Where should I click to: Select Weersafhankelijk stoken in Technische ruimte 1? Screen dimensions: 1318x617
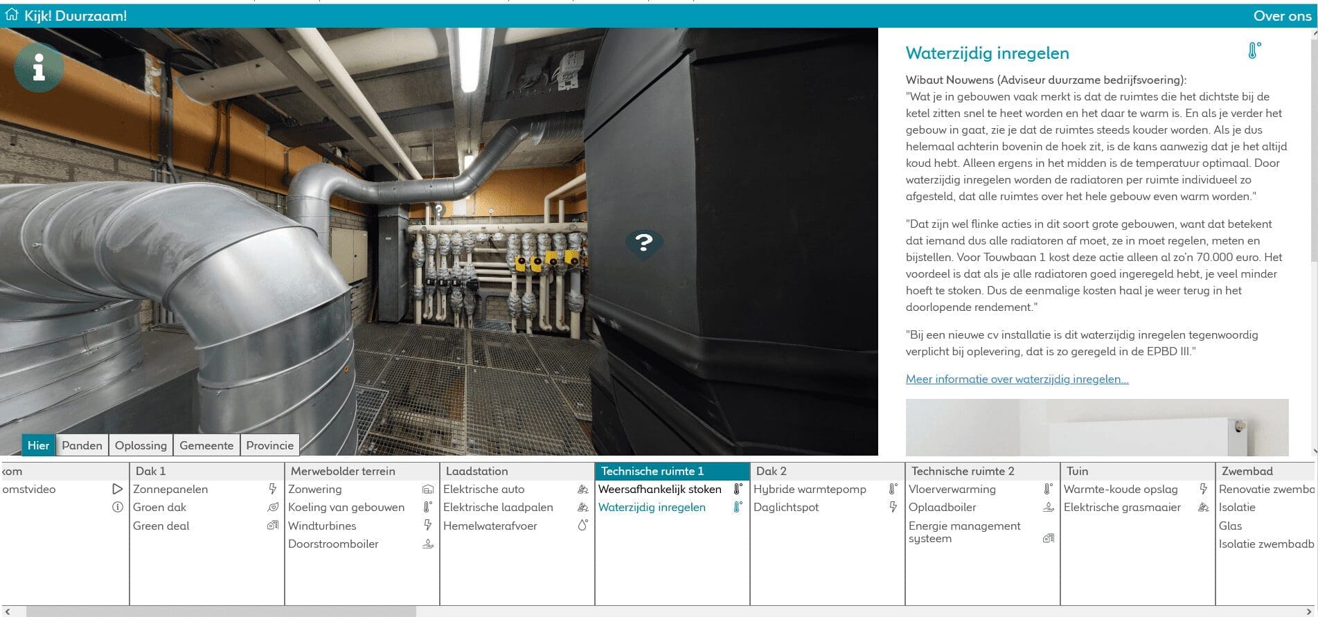[659, 489]
